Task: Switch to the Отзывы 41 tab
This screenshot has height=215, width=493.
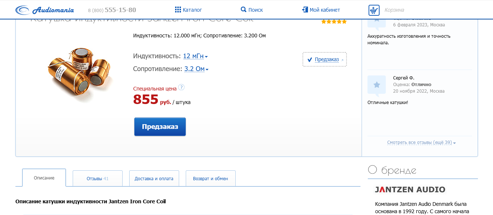Action: click(x=98, y=178)
